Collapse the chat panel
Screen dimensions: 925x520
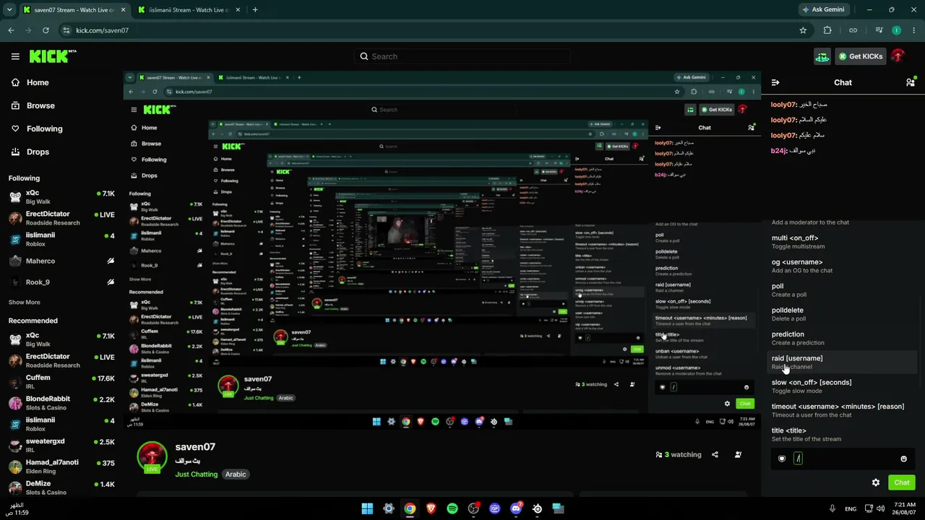pos(775,82)
